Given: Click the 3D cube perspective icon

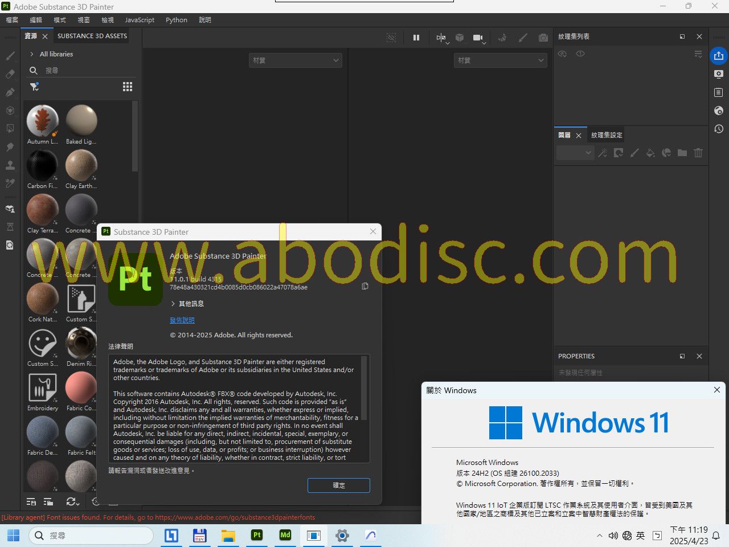Looking at the screenshot, I should 460,38.
